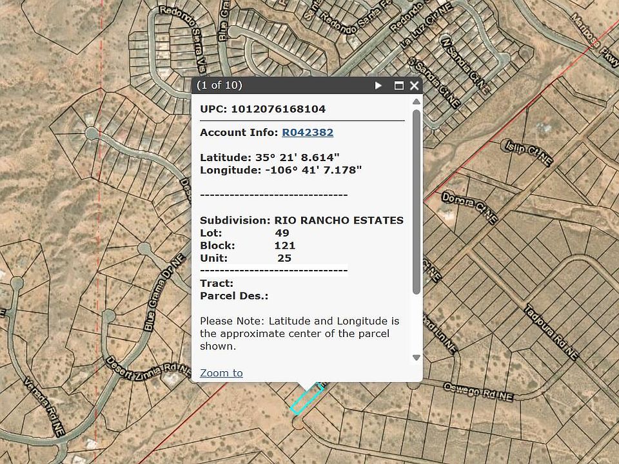
Task: Click the '(1 of 10)' popup title
Action: click(219, 85)
